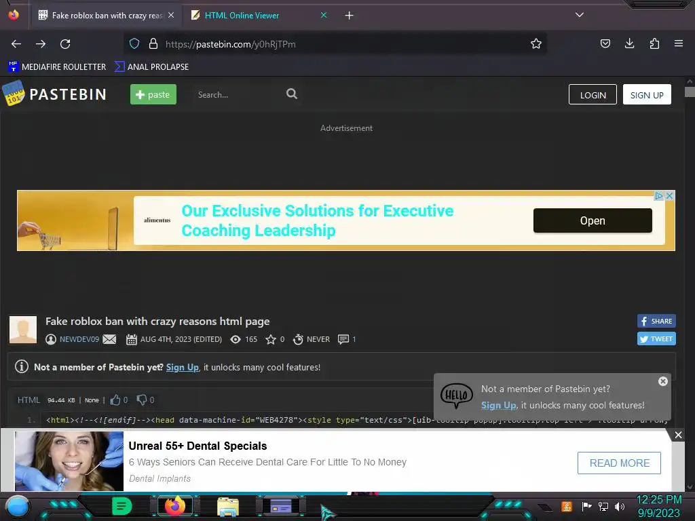The width and height of the screenshot is (695, 521).
Task: Open network icon in system tray
Action: click(603, 506)
